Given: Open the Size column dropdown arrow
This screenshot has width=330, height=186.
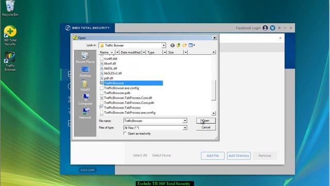Looking at the screenshot, I should (186, 52).
